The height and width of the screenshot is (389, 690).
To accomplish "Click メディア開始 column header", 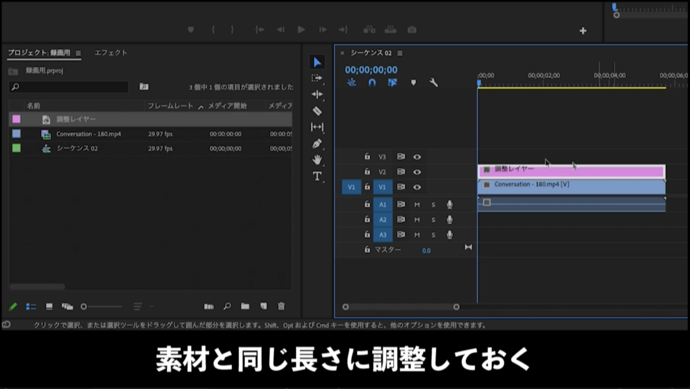I will coord(227,106).
